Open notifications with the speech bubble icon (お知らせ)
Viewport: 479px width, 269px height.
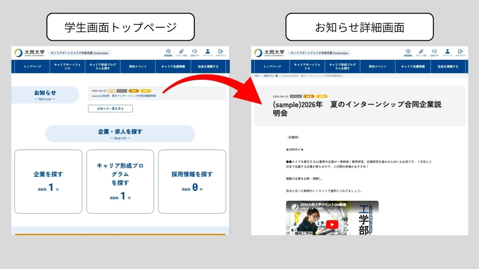click(194, 51)
